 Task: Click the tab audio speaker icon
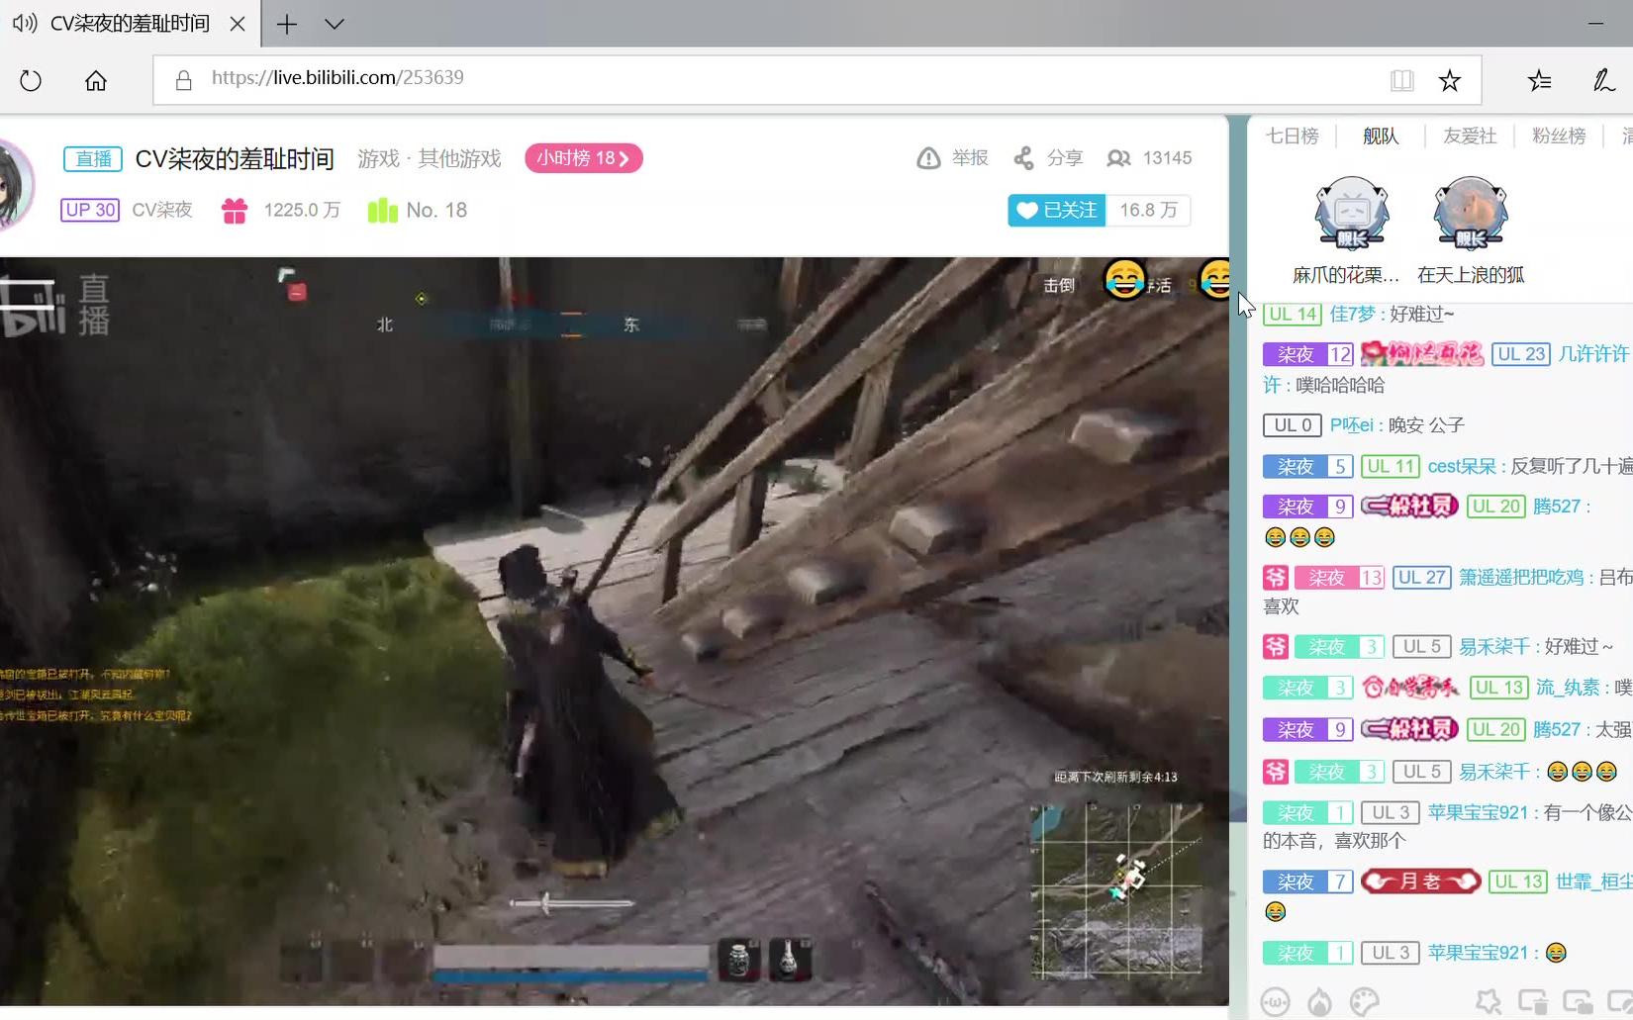click(25, 23)
